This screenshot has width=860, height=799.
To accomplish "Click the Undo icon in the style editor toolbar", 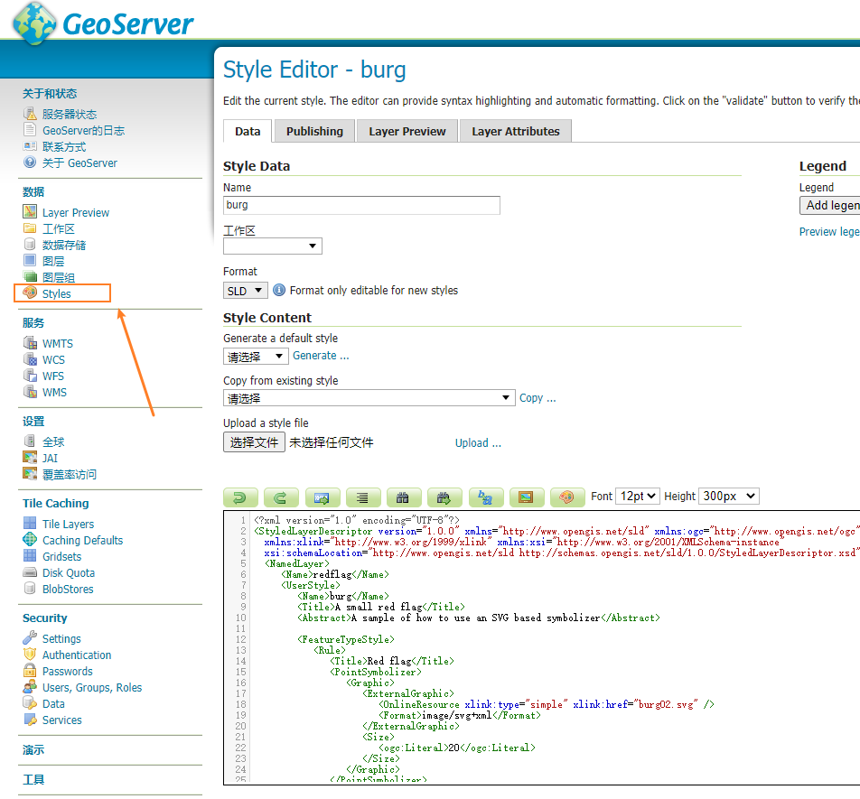I will 239,496.
